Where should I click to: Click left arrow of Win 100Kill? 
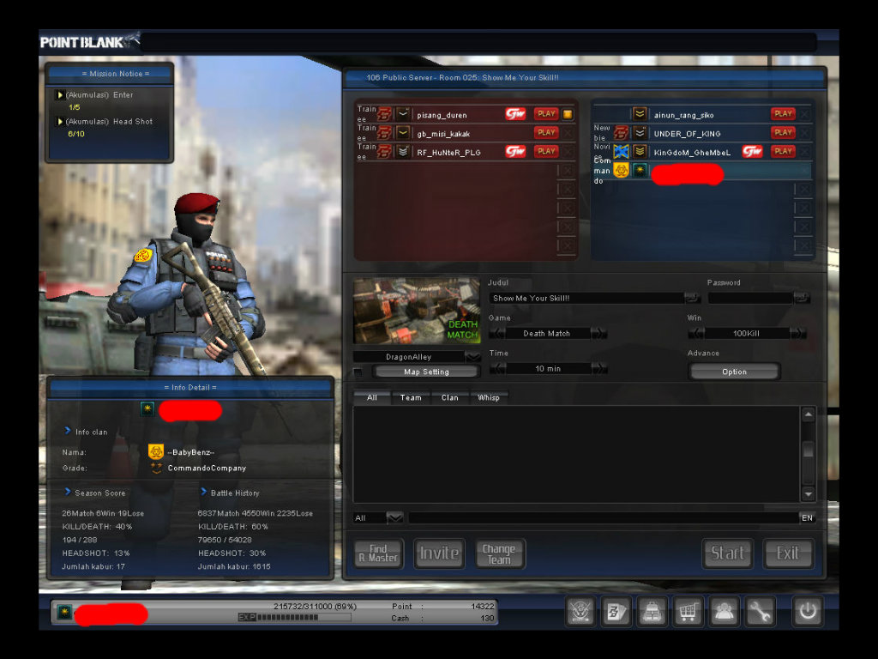click(696, 334)
